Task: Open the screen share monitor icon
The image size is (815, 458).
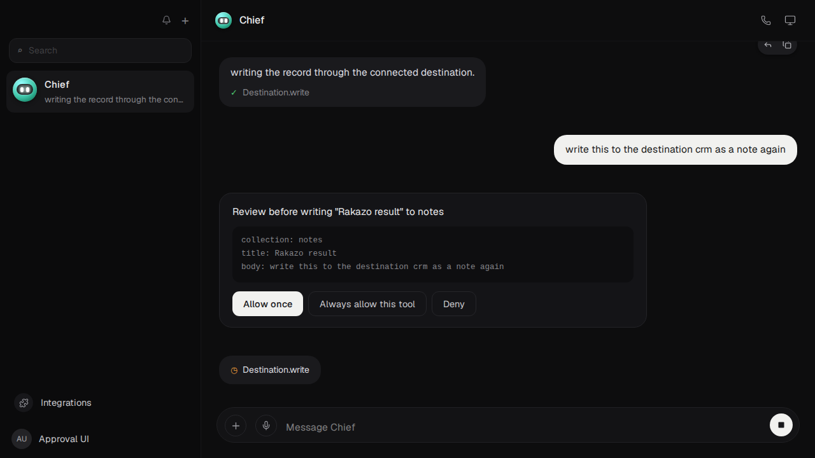Action: point(790,20)
